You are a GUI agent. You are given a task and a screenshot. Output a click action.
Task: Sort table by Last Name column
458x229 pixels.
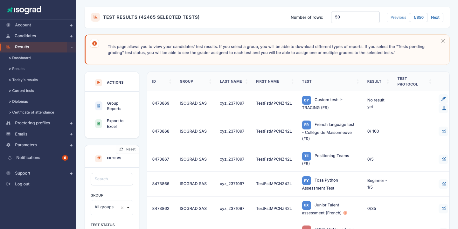pos(246,81)
